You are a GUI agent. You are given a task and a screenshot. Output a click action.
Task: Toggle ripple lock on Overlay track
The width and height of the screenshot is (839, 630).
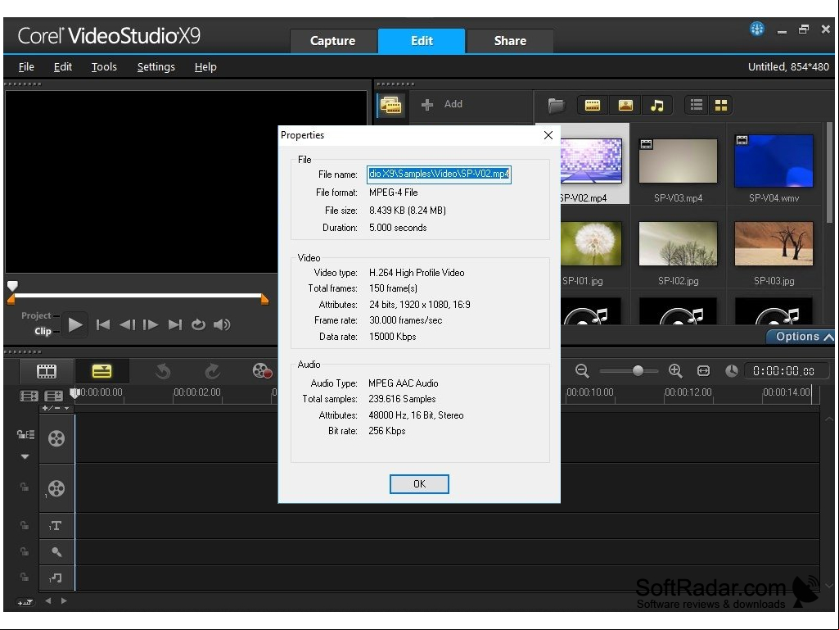24,487
